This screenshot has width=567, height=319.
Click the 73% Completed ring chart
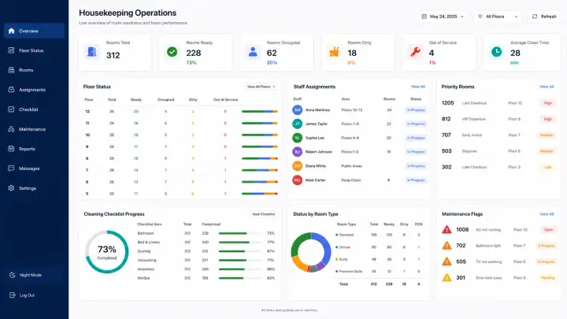pos(107,252)
